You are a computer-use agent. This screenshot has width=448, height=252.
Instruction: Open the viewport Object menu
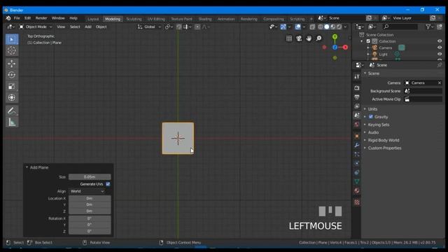(101, 27)
